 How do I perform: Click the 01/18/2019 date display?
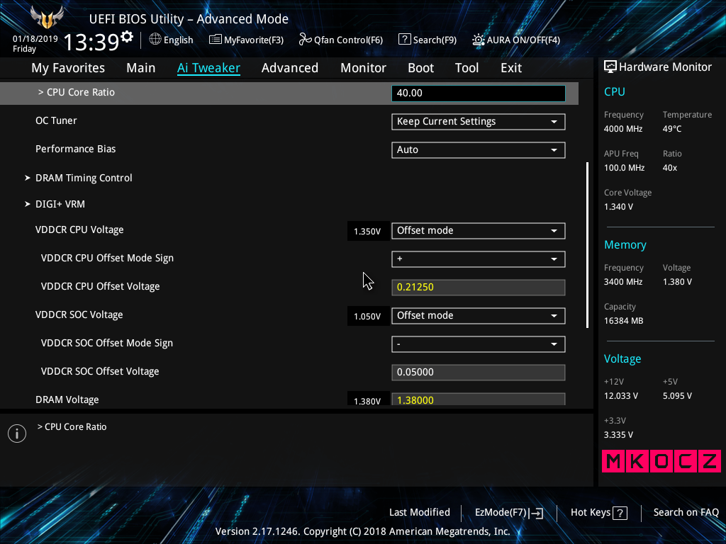tap(35, 39)
